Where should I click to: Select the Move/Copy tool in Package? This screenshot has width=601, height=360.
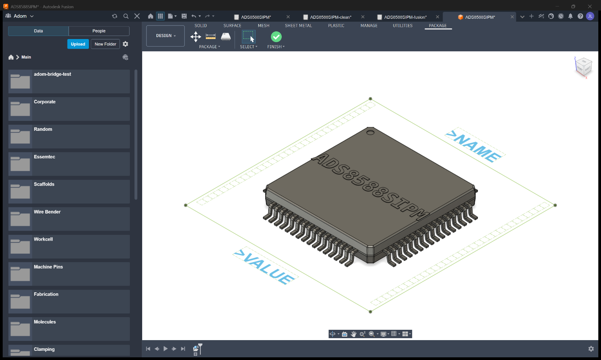[196, 37]
